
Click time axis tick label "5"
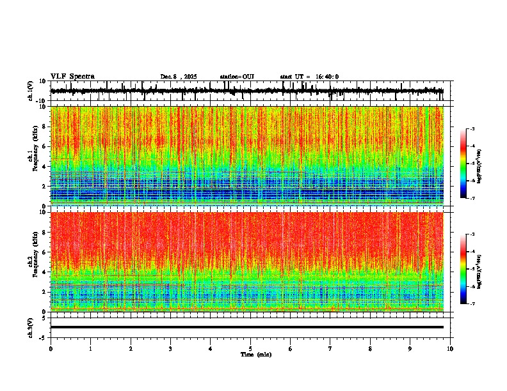(x=250, y=349)
